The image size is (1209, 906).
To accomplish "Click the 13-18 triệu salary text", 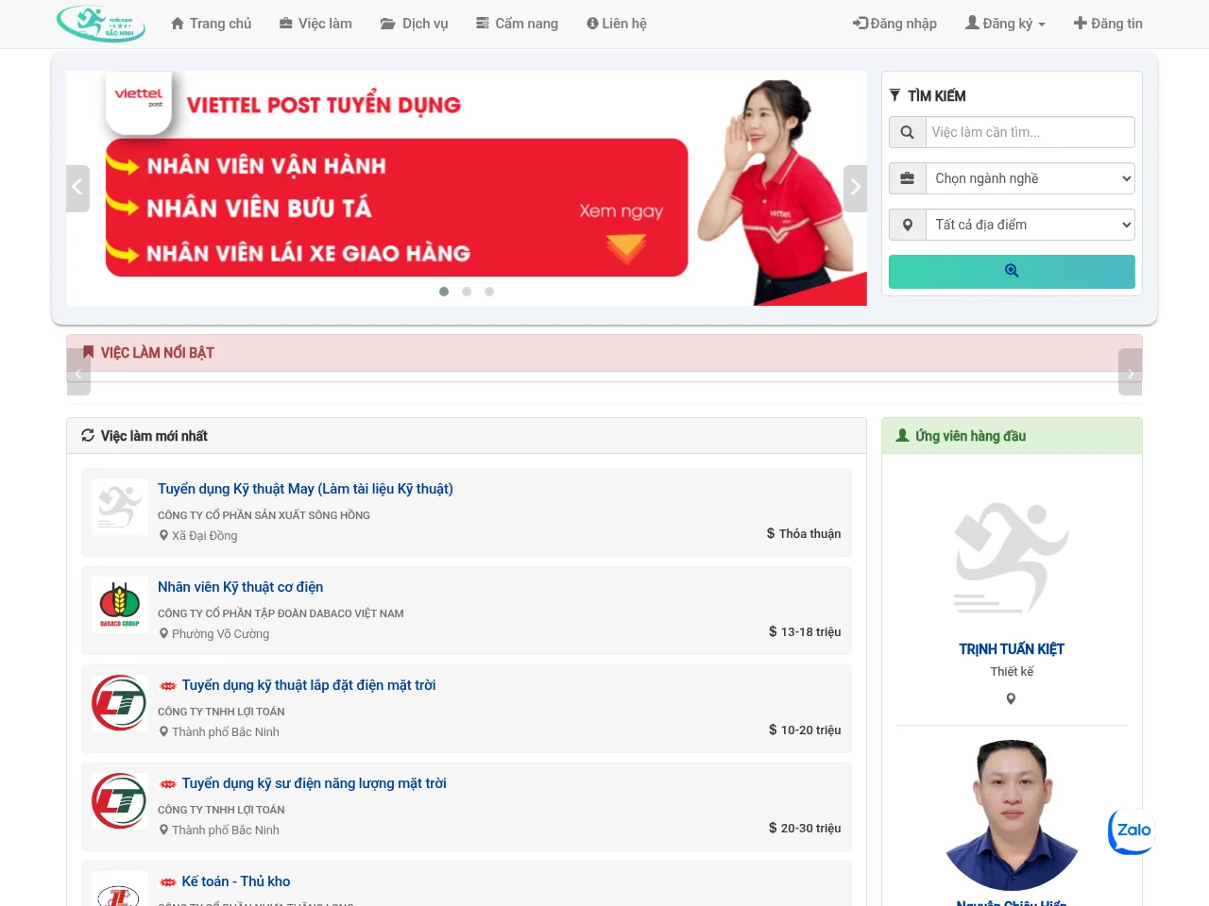I will pyautogui.click(x=810, y=632).
